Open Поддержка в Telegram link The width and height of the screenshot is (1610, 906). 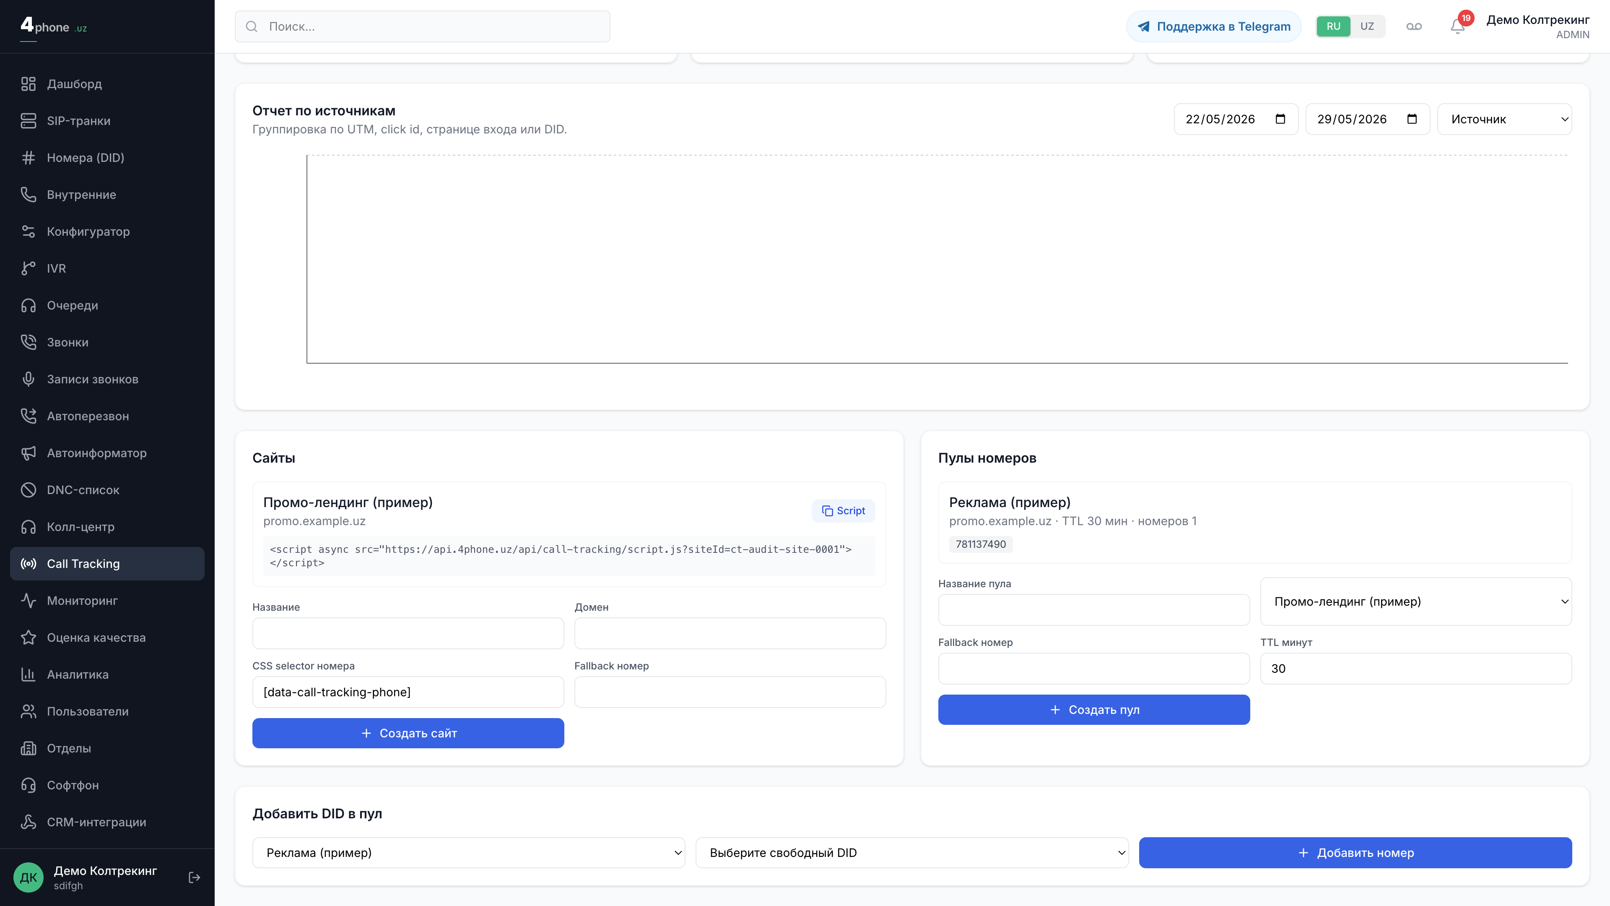click(x=1214, y=26)
